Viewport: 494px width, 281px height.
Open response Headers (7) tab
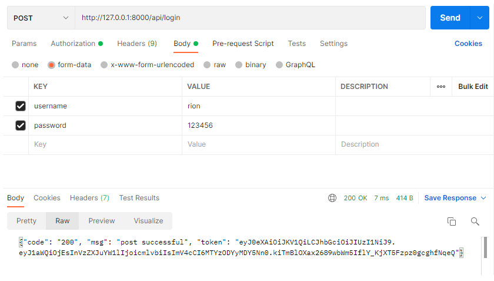point(89,198)
